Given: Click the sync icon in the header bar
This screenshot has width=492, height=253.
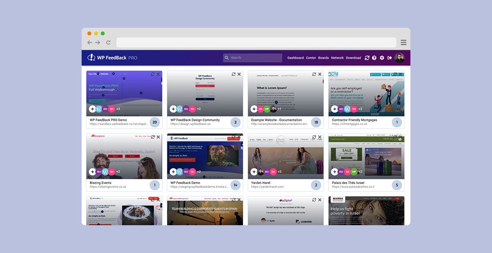Looking at the screenshot, I should 367,58.
